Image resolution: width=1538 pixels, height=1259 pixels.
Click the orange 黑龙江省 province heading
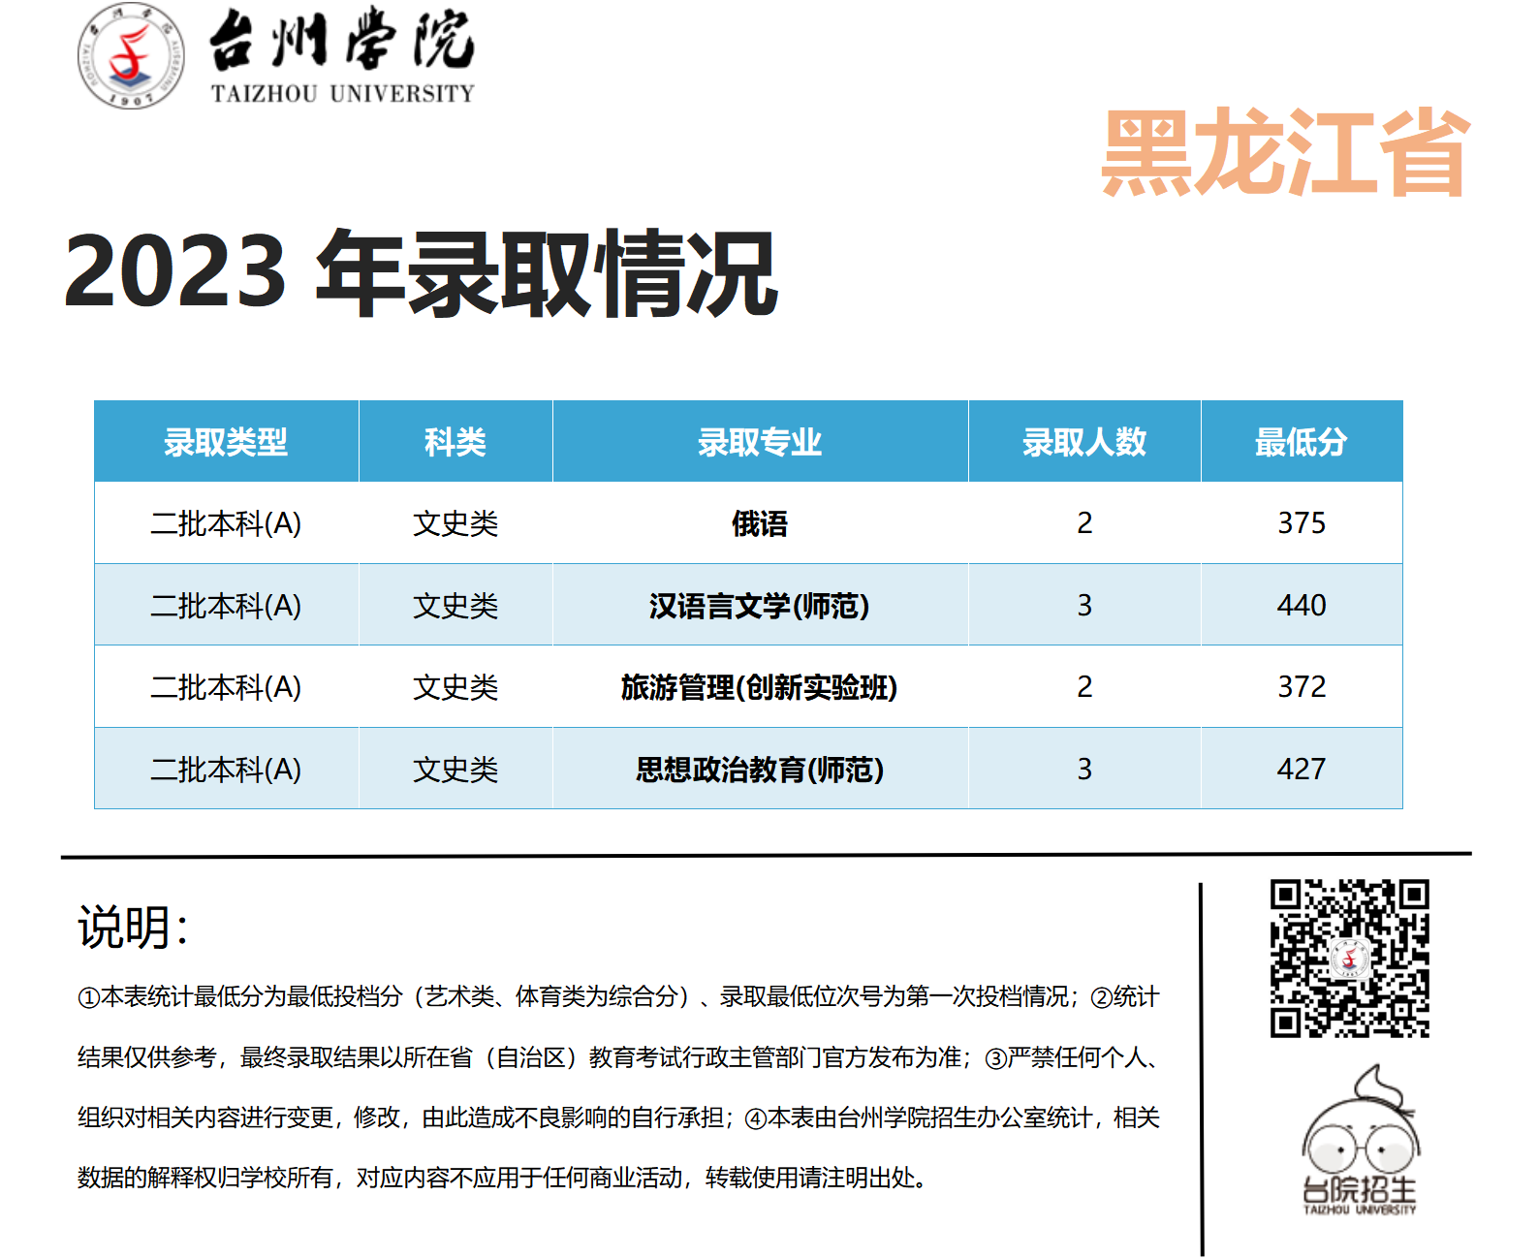pyautogui.click(x=1286, y=153)
